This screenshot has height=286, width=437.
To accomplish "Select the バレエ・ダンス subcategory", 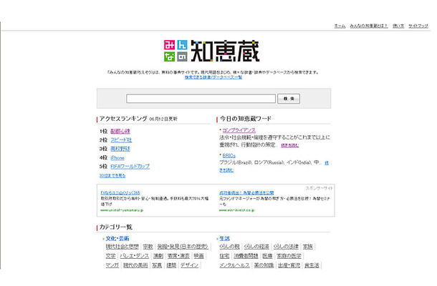I will (x=135, y=256).
